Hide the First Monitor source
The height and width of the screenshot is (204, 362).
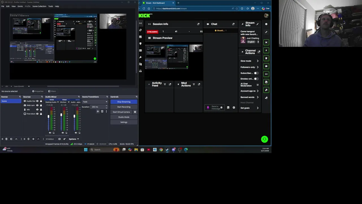[37, 114]
